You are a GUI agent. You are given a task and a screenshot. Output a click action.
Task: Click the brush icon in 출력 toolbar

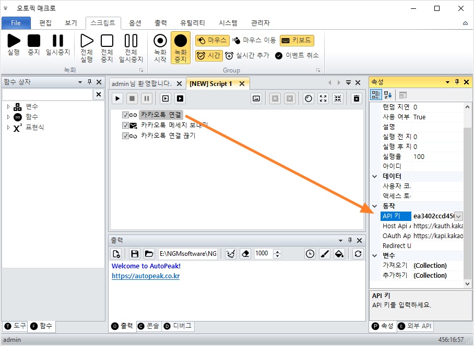(x=325, y=254)
